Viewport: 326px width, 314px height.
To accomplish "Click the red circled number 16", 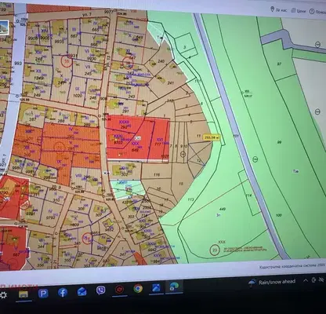I will click(x=67, y=62).
